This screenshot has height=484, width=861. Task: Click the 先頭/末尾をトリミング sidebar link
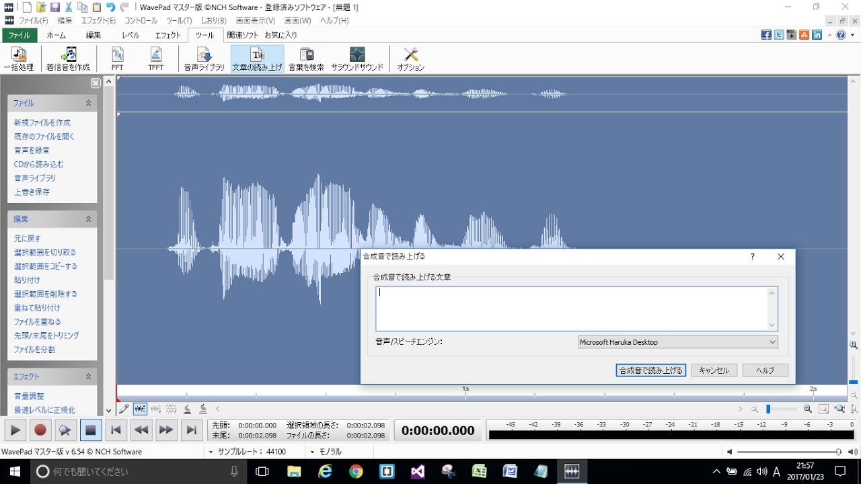(x=46, y=335)
